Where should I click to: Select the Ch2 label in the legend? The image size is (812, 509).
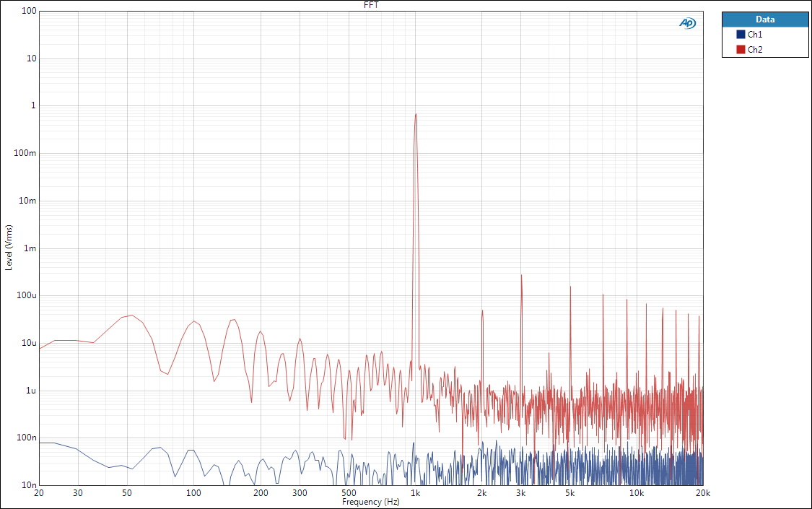(x=755, y=50)
